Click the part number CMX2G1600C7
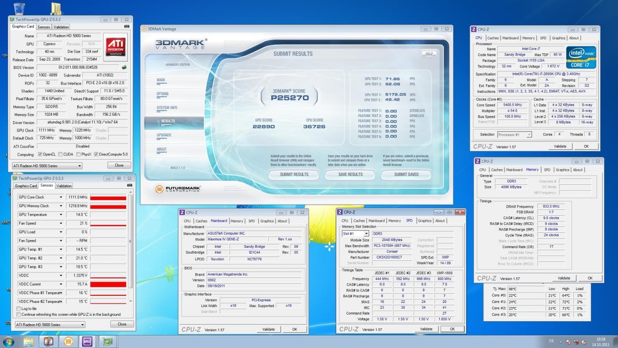This screenshot has height=348, width=618. tap(391, 257)
